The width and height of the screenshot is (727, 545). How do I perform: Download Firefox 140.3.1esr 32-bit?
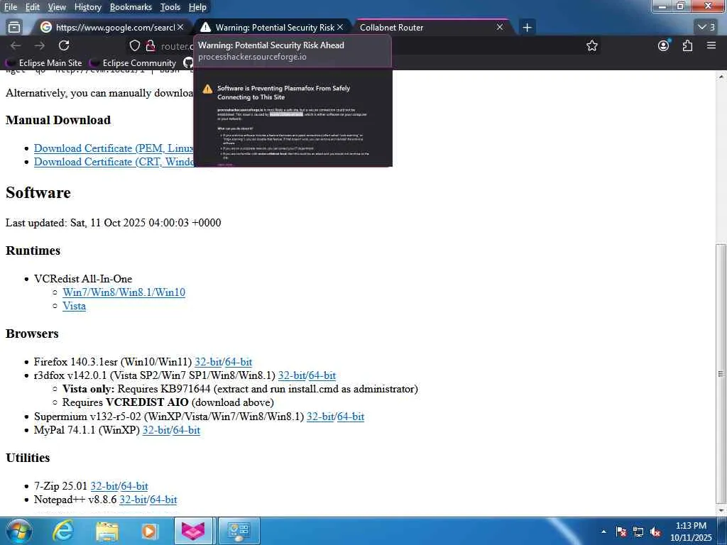pos(208,362)
